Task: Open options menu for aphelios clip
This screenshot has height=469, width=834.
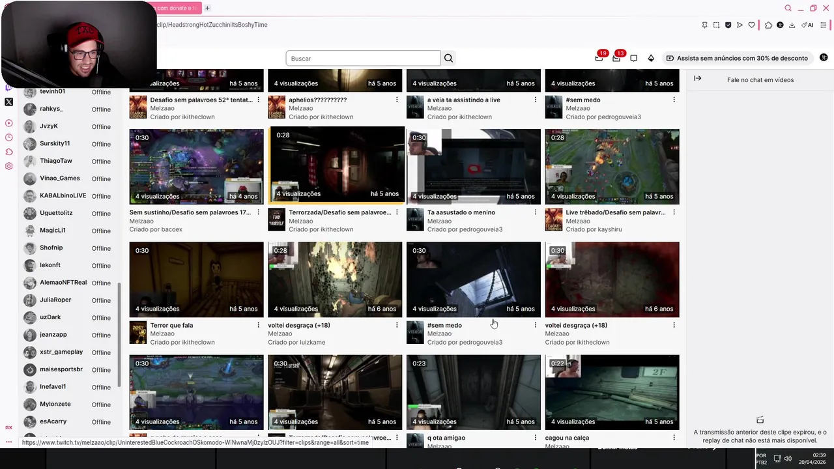Action: (397, 100)
